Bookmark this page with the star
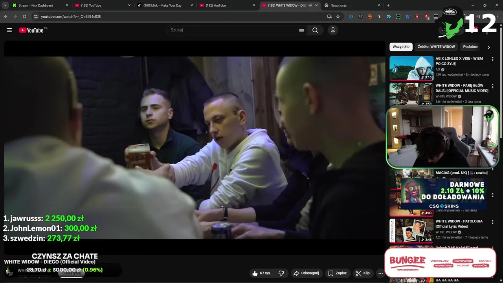503x283 pixels. (x=338, y=17)
